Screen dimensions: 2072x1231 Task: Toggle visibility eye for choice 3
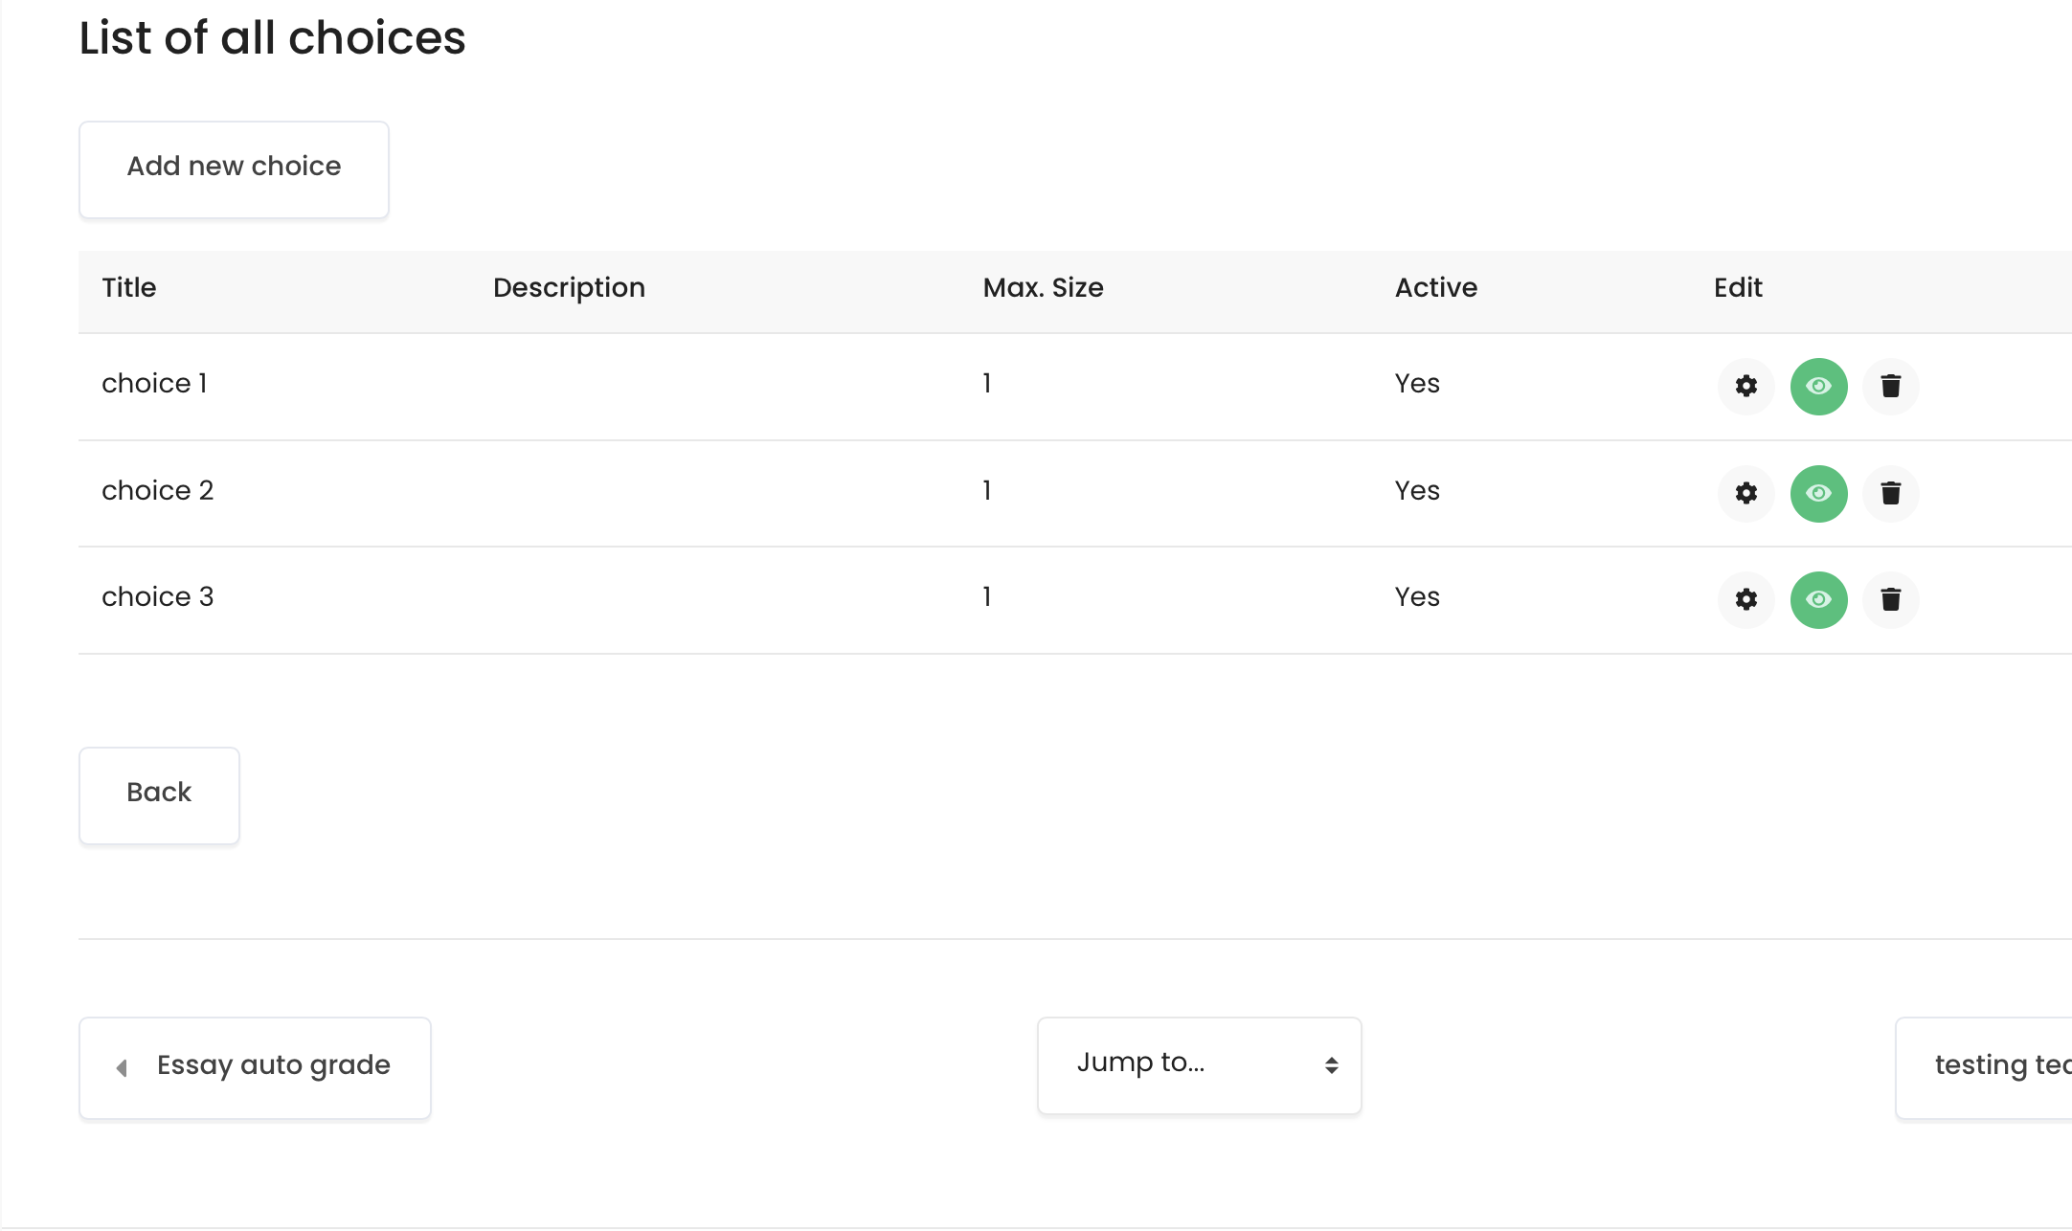coord(1818,599)
